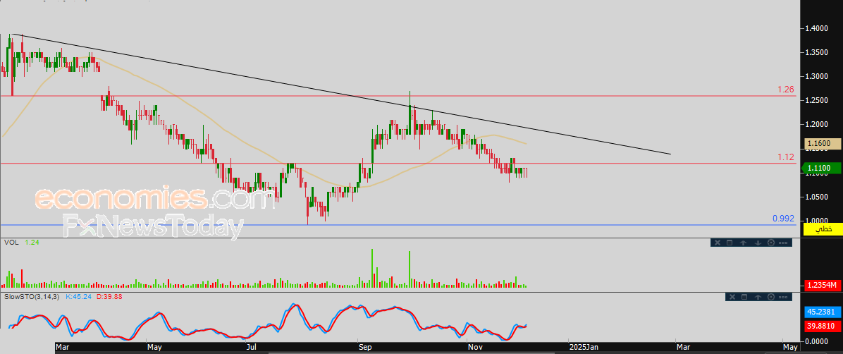
Task: Move the VOL panel down
Action: (758, 243)
